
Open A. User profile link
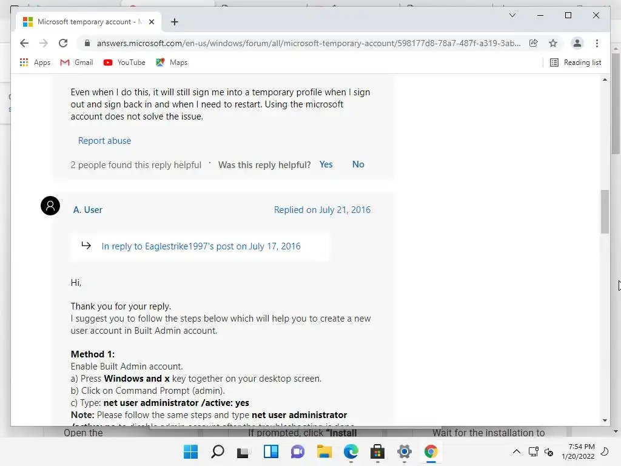[x=87, y=210]
